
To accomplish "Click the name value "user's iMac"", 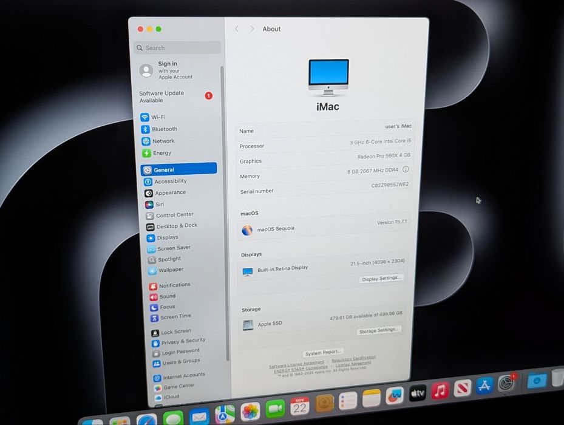I will [398, 126].
